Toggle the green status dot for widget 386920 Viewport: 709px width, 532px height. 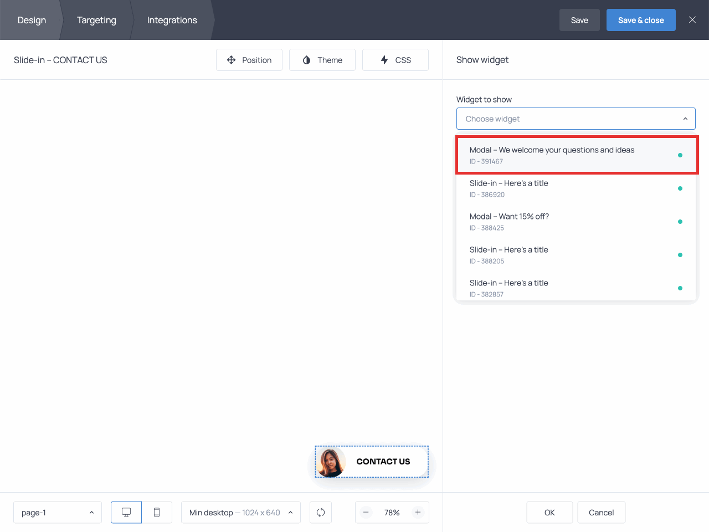tap(680, 188)
